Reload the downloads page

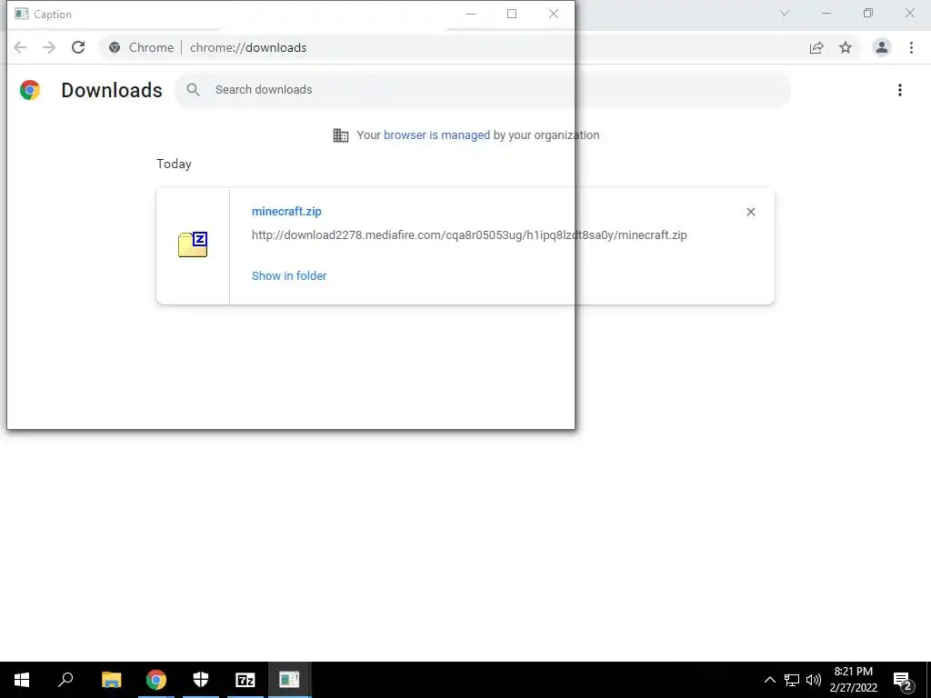click(78, 47)
